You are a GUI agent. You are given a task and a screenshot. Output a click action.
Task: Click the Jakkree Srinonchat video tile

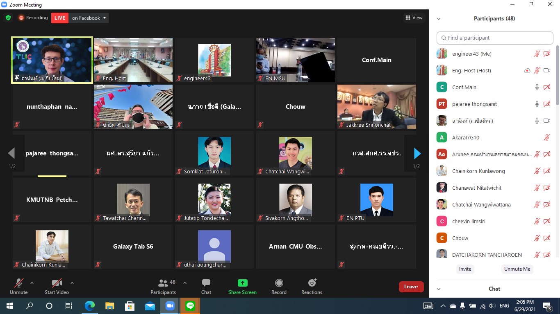tap(377, 107)
